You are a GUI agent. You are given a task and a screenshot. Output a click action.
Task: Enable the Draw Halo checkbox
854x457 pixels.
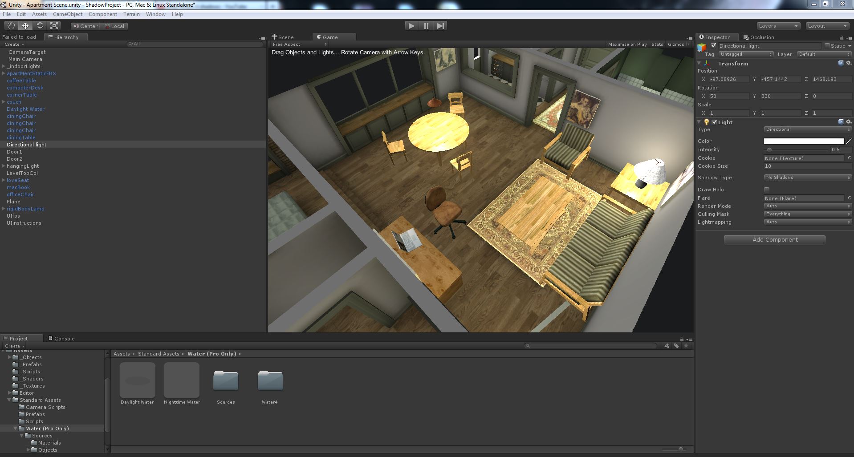[767, 190]
